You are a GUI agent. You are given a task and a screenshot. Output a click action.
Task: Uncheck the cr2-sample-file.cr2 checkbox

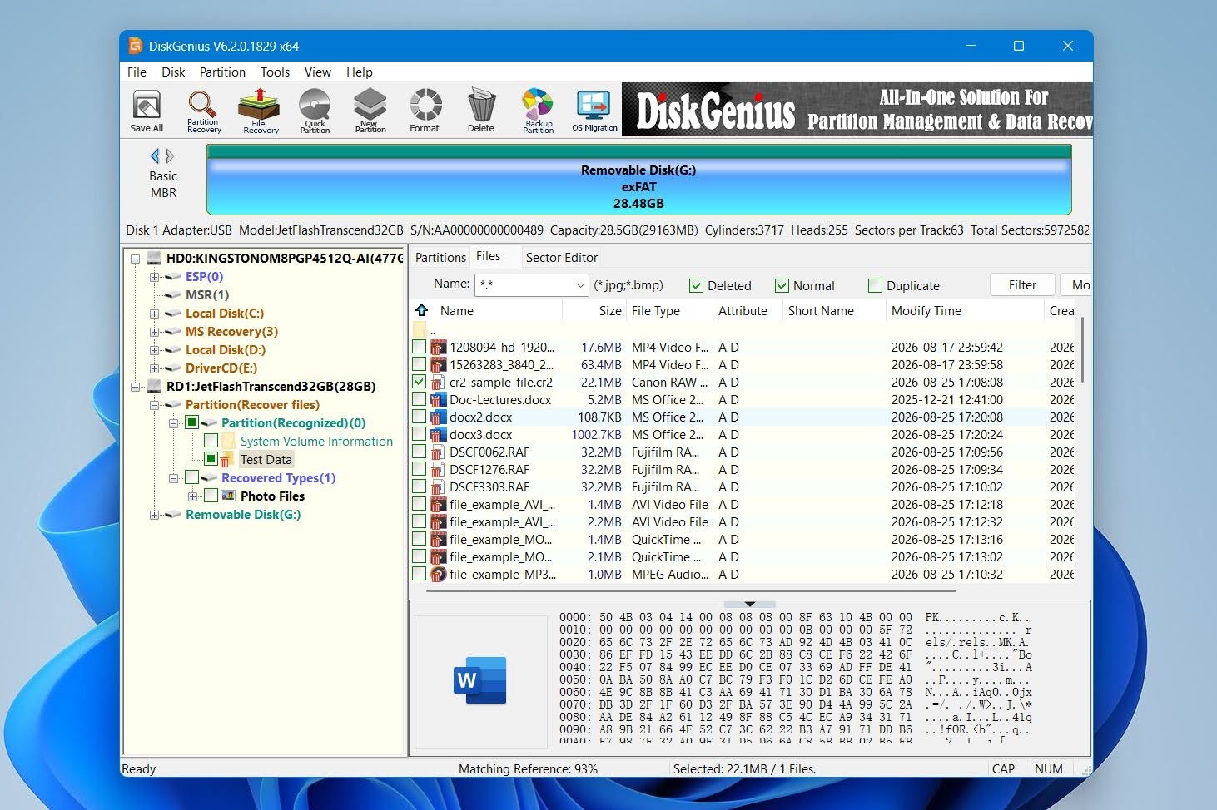point(420,383)
